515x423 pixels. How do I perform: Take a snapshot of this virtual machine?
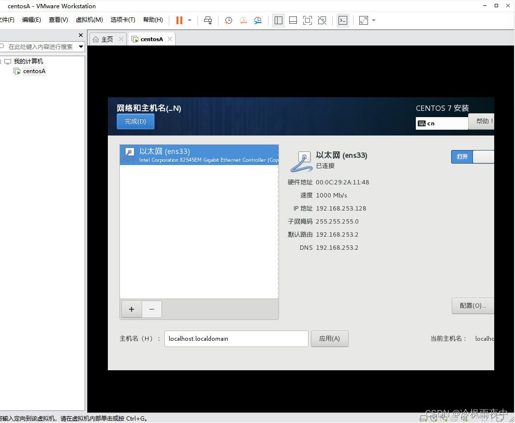pyautogui.click(x=228, y=20)
